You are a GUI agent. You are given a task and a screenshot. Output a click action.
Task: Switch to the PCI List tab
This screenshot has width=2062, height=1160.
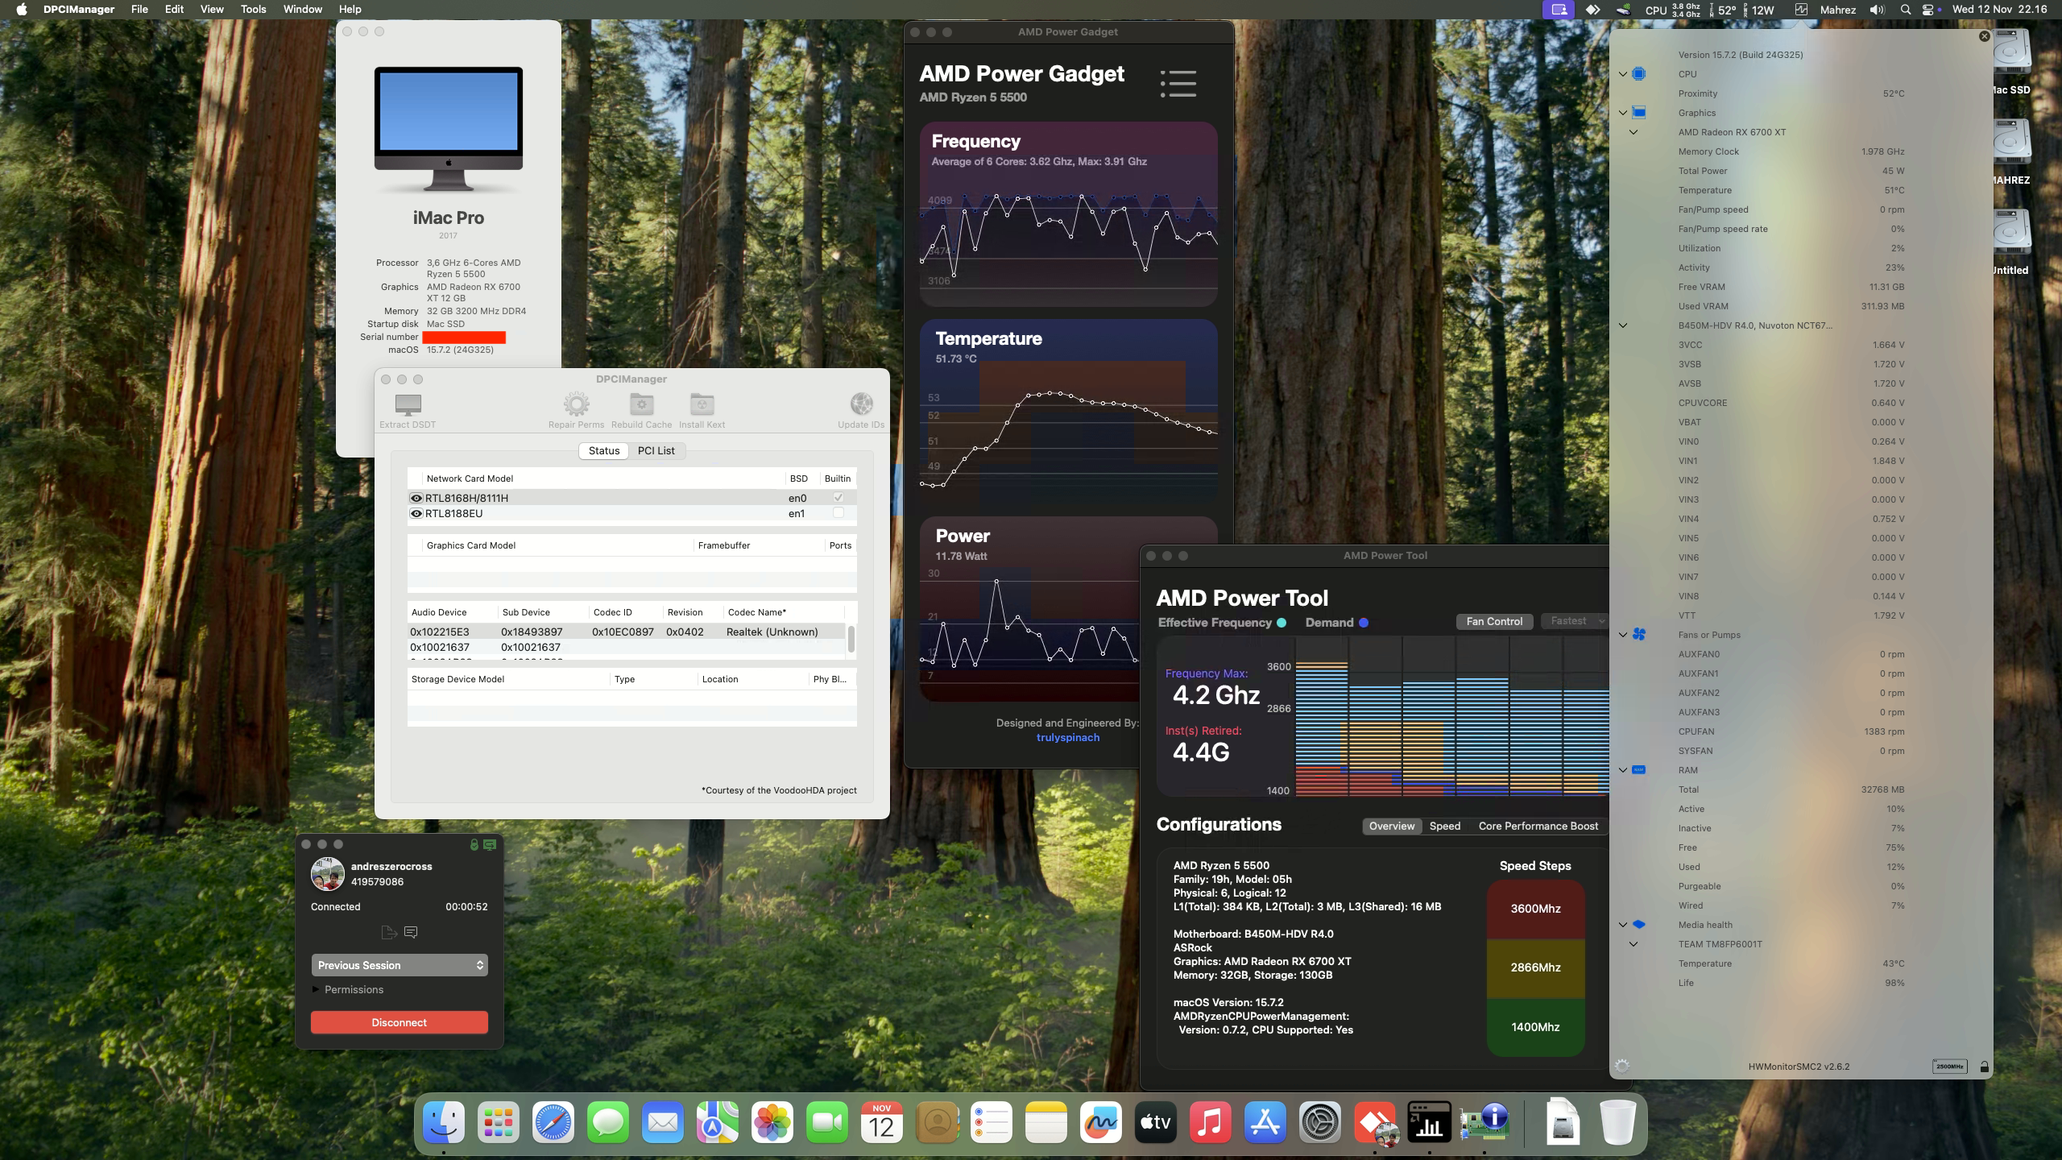(x=656, y=450)
